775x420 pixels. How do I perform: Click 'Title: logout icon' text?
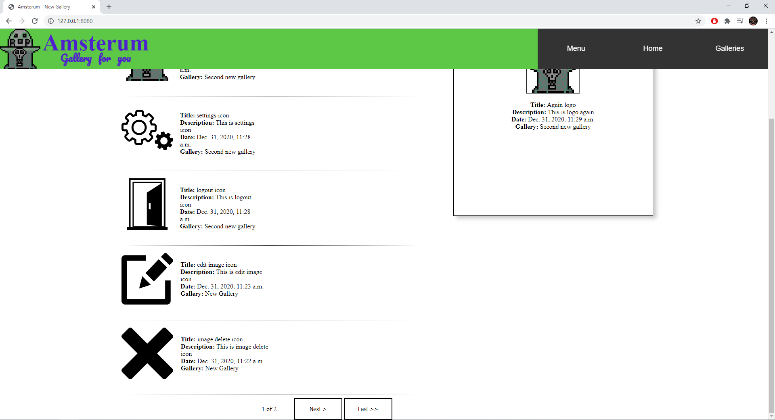(x=203, y=190)
